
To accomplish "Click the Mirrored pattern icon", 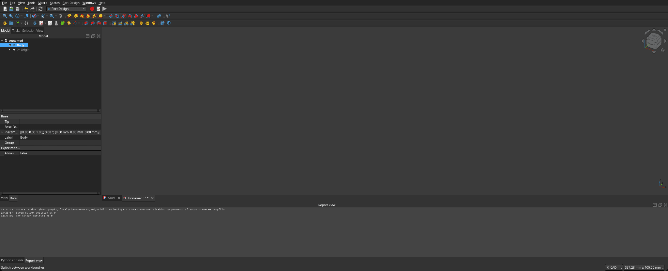I will pyautogui.click(x=114, y=23).
